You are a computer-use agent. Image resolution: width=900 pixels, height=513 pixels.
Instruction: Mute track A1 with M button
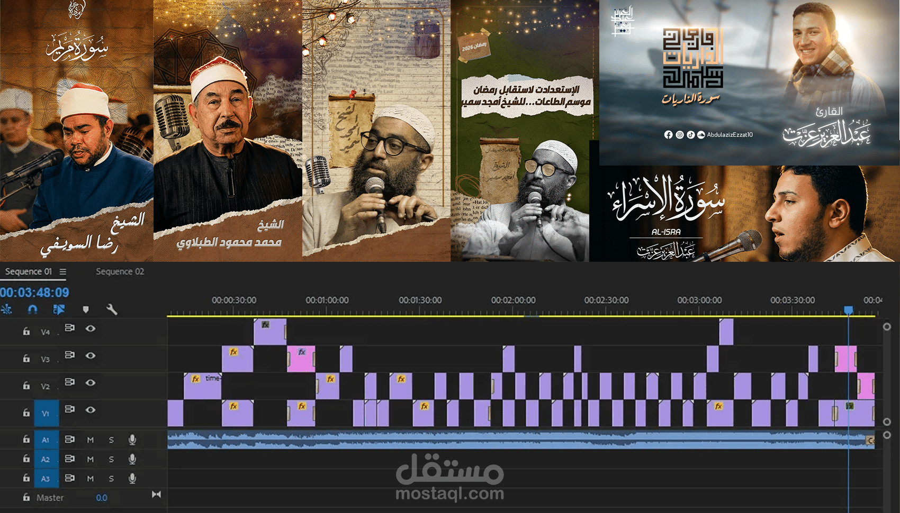[91, 439]
